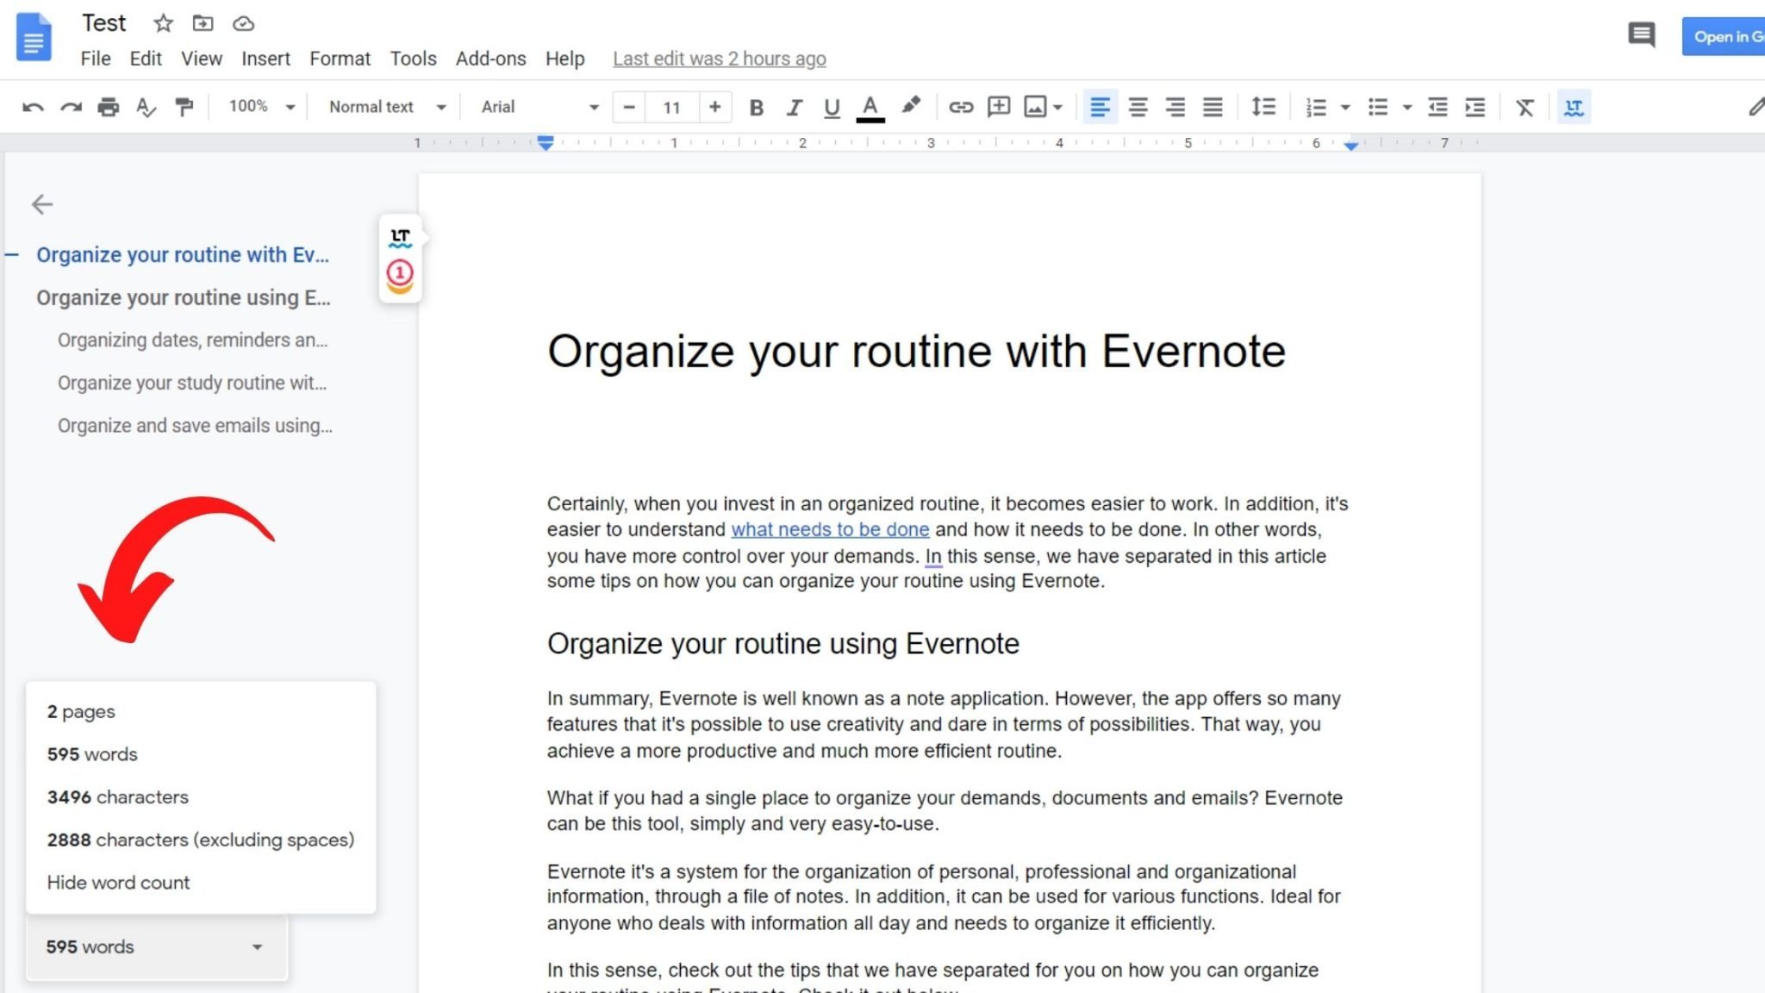
Task: Select right alignment
Action: (1175, 107)
